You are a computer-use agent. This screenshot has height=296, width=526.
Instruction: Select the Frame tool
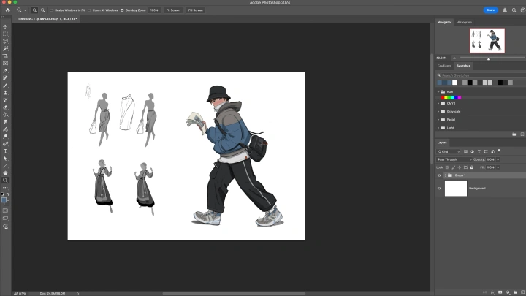5,63
